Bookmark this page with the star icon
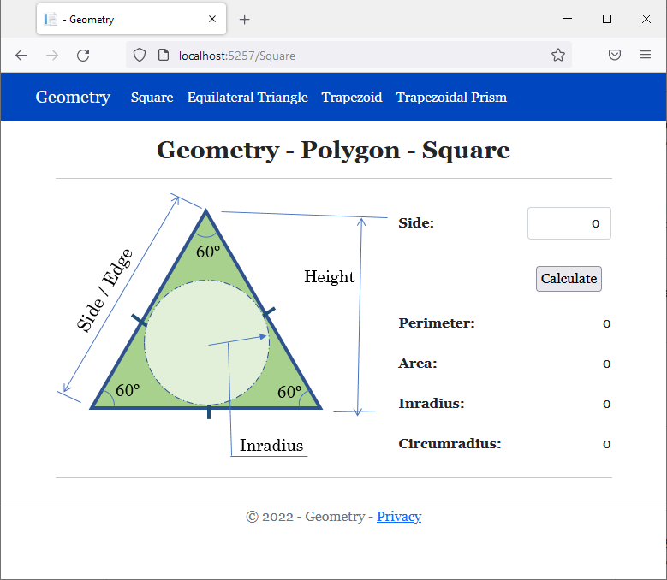Image resolution: width=667 pixels, height=580 pixels. [558, 55]
